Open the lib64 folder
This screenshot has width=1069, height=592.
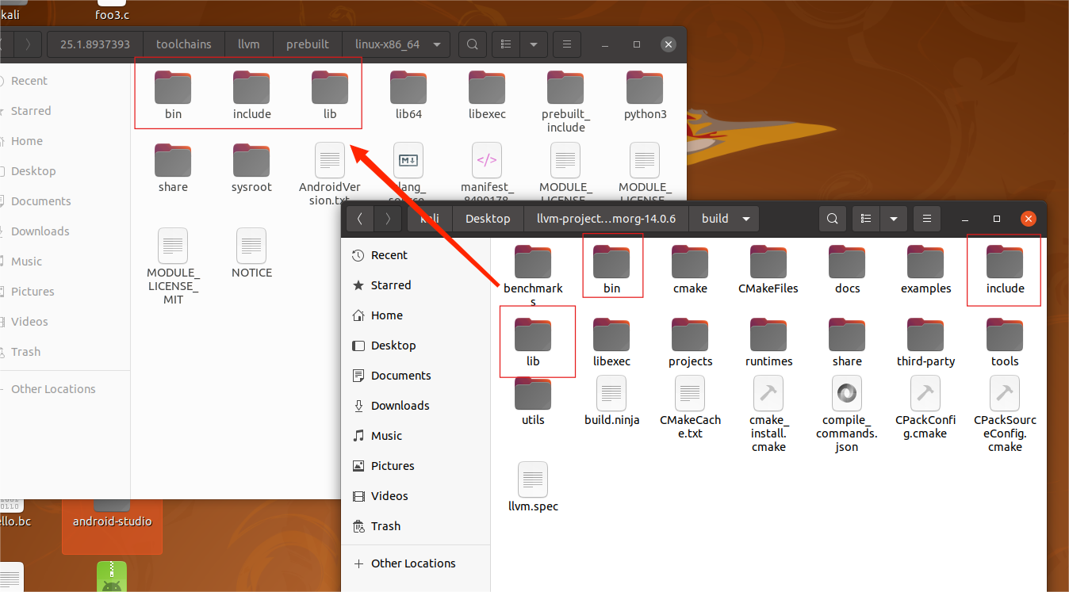coord(408,95)
